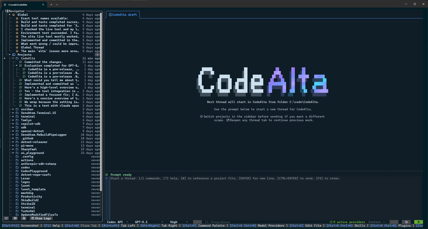
Task: Click Tab Left in the bottom bar
Action: click(x=118, y=225)
